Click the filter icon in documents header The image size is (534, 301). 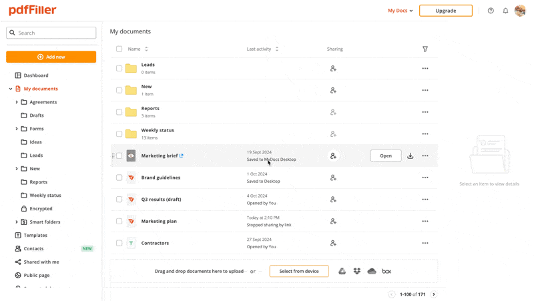coord(425,49)
